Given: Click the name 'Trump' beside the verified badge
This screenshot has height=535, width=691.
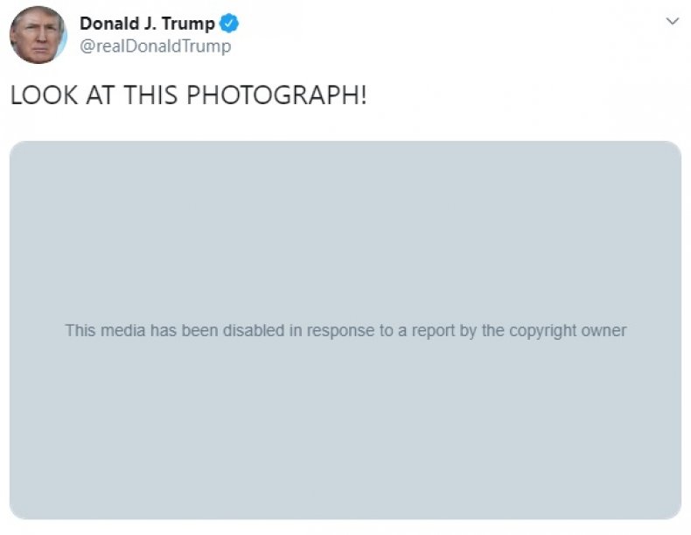Looking at the screenshot, I should [x=188, y=25].
